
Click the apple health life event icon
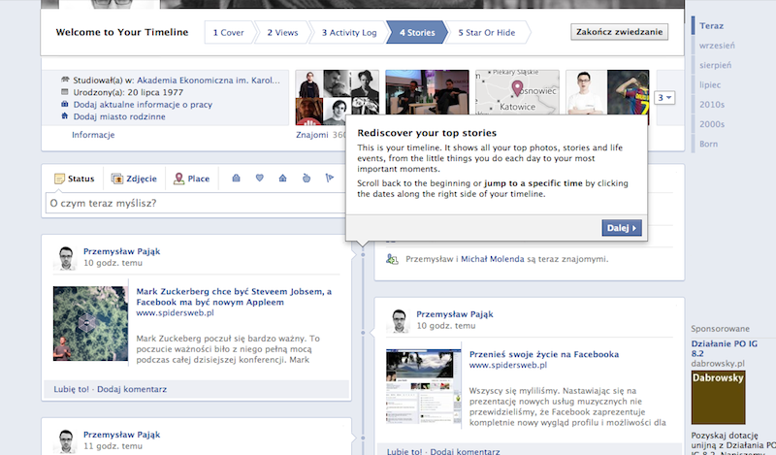[x=307, y=179]
